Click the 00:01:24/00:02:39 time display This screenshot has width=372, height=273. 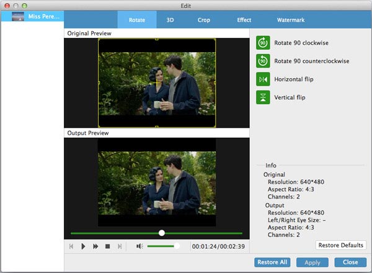(x=218, y=247)
